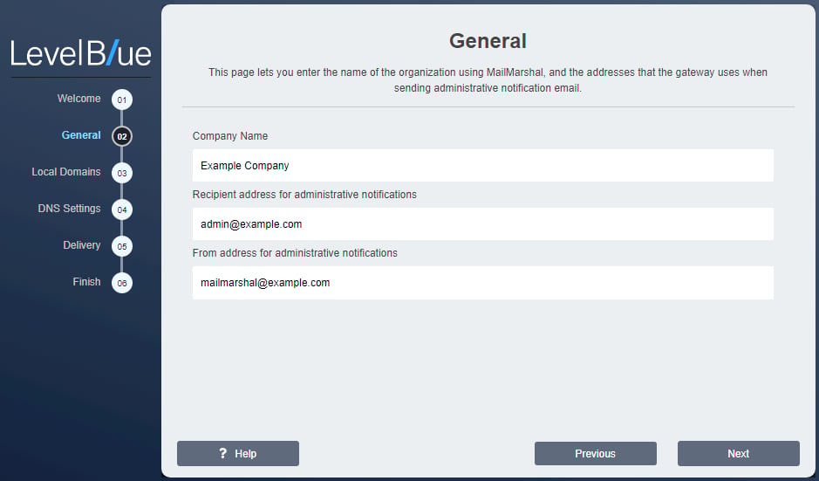The width and height of the screenshot is (819, 481).
Task: Focus the Company Name input field
Action: pyautogui.click(x=482, y=165)
